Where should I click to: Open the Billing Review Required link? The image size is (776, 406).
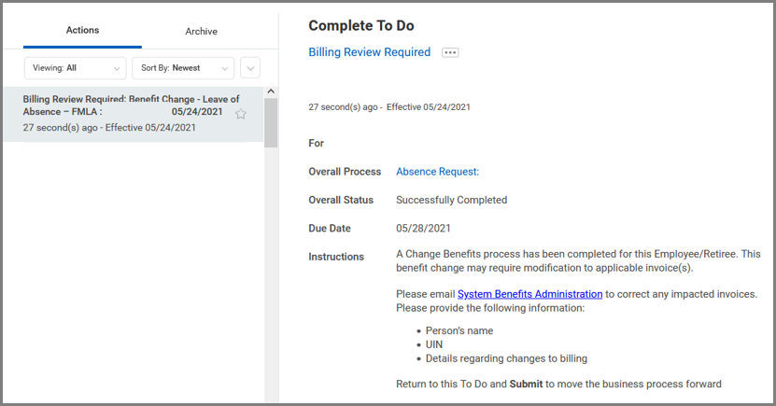(369, 52)
